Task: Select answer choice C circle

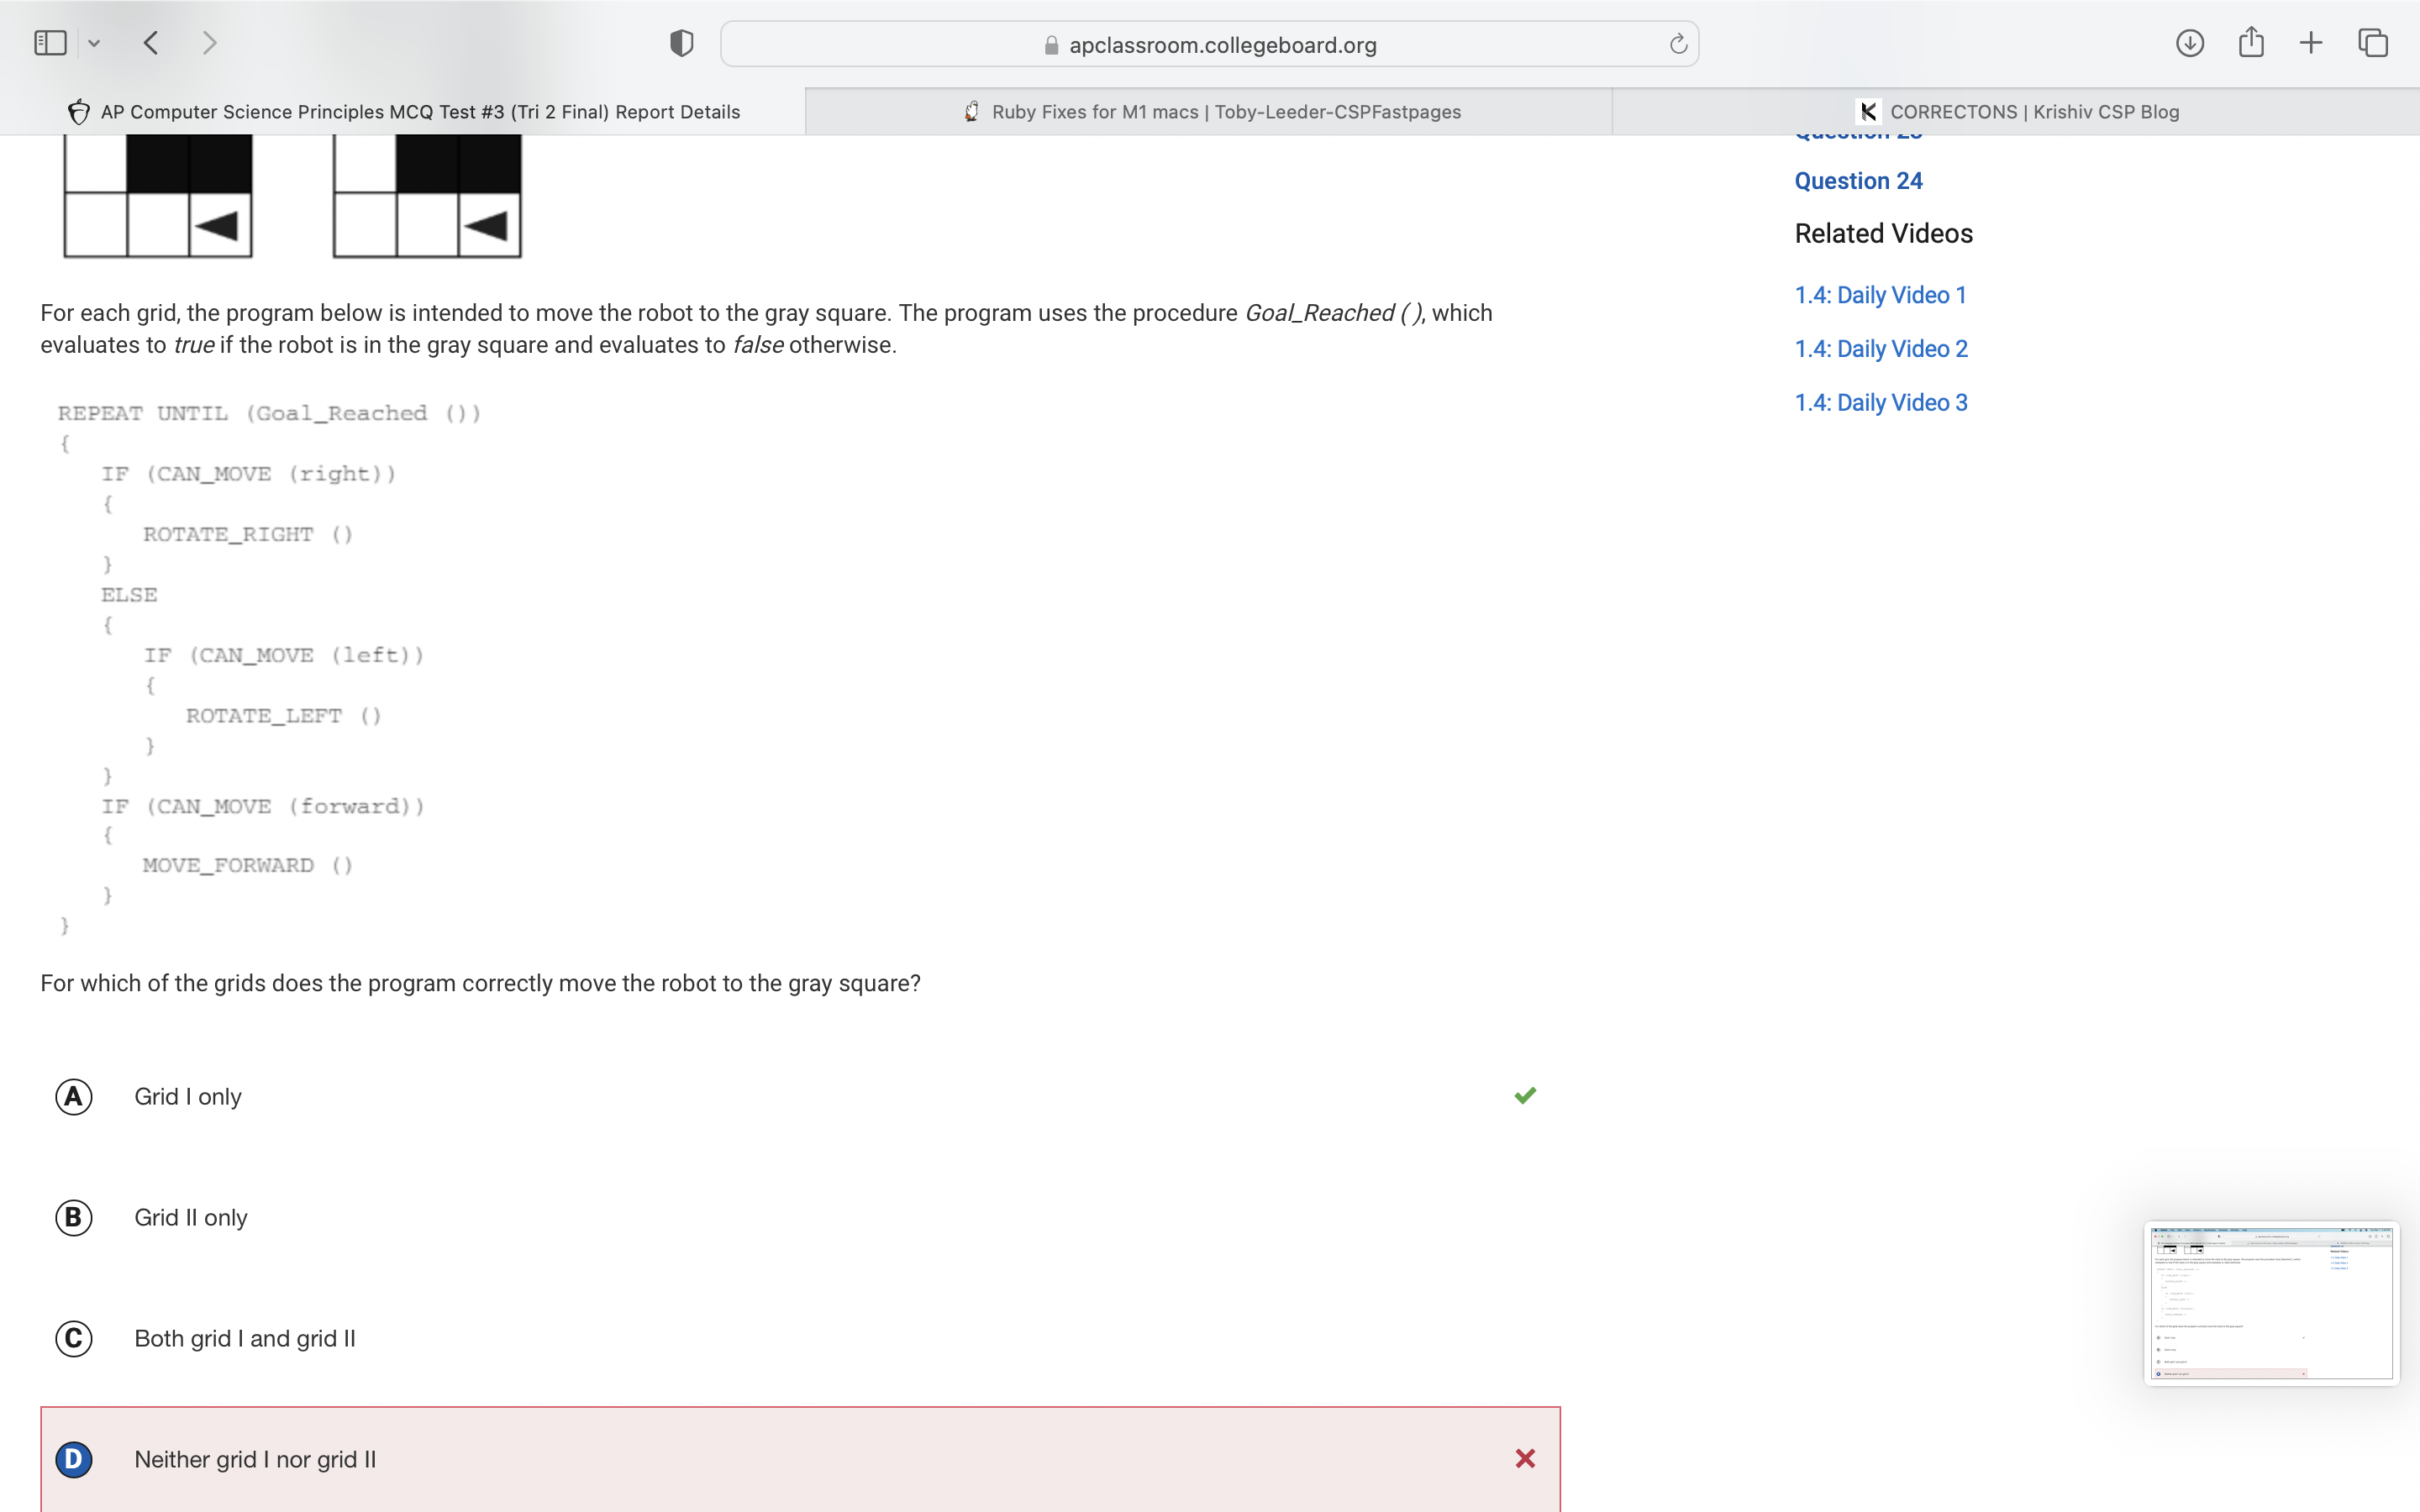Action: click(74, 1339)
